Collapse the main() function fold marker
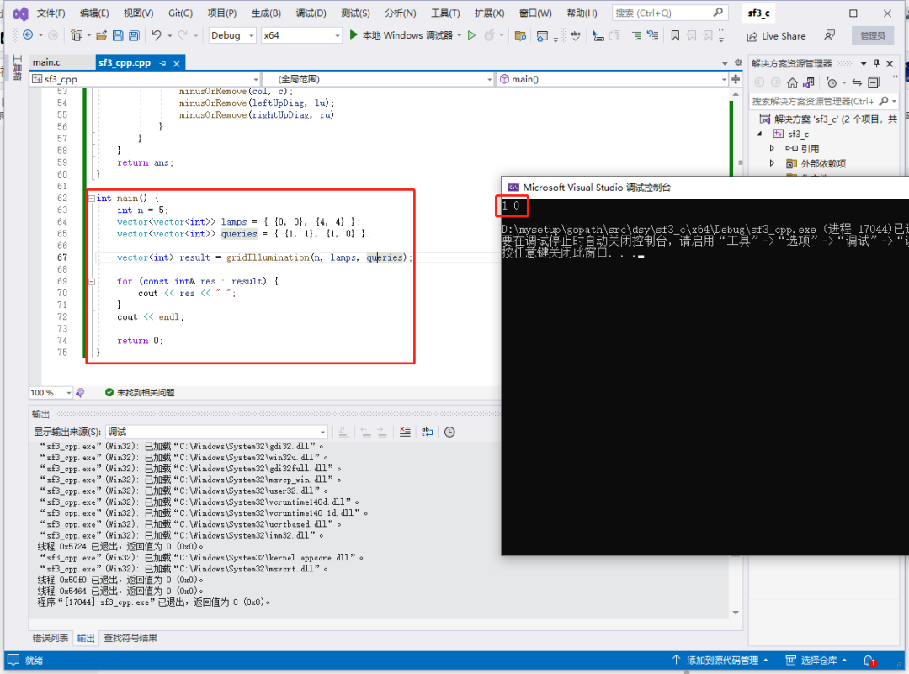 [x=92, y=199]
